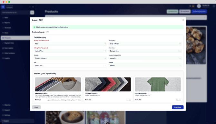The height and width of the screenshot is (124, 216).
Task: Click the Back button
Action: click(x=36, y=107)
